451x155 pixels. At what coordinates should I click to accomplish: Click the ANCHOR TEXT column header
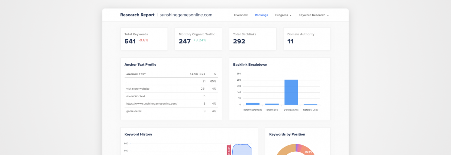[136, 74]
